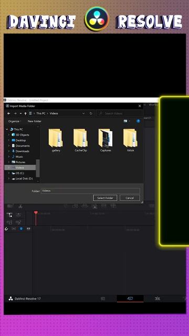Select Pictures in the navigation tree

(20, 162)
